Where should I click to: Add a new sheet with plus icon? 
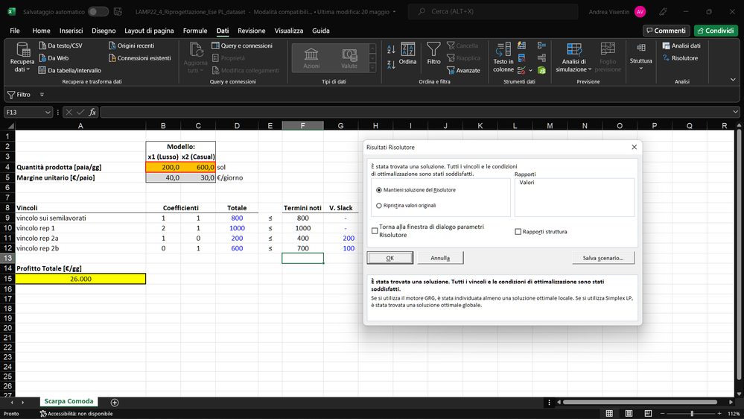pos(115,402)
